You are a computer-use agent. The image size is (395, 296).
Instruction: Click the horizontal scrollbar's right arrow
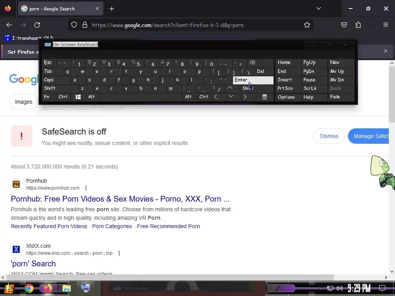(x=386, y=277)
